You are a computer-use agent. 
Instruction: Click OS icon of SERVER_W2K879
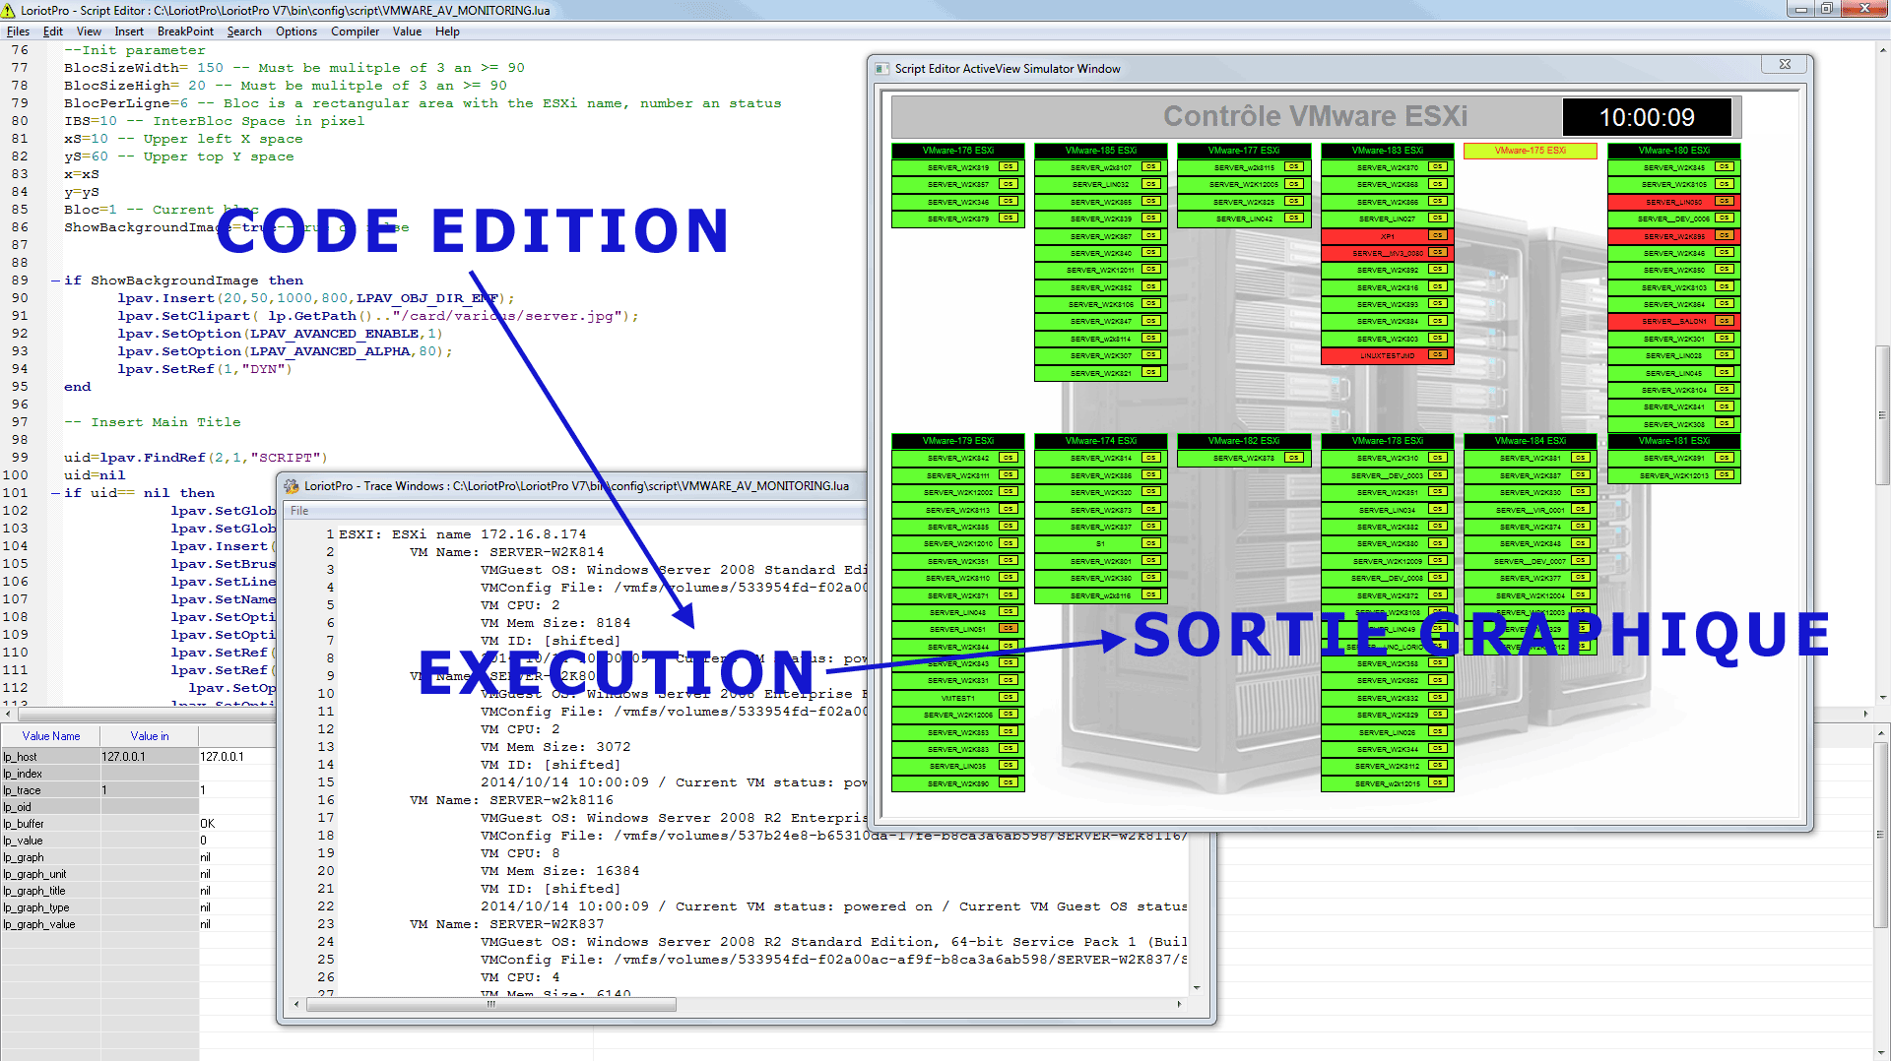coord(1009,218)
